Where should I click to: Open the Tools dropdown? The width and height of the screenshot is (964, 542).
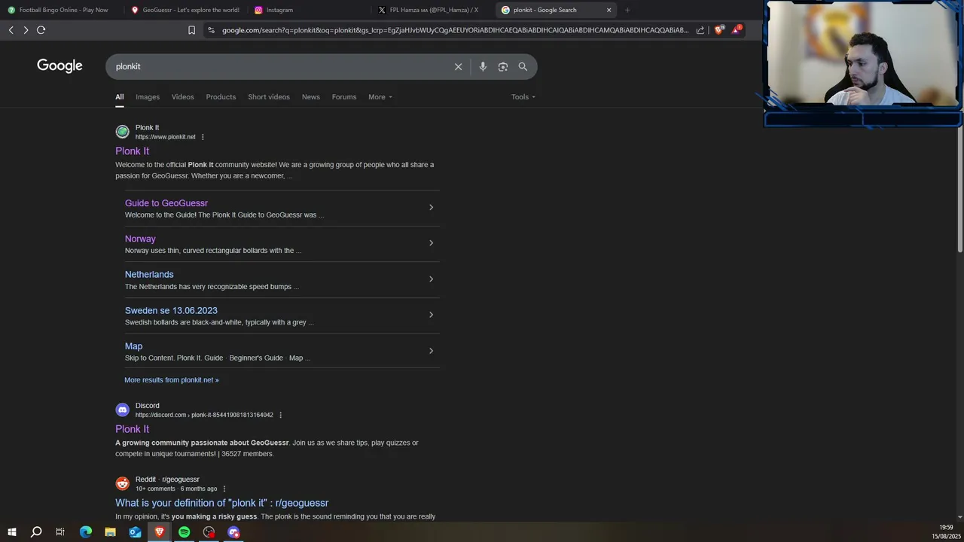(x=523, y=97)
